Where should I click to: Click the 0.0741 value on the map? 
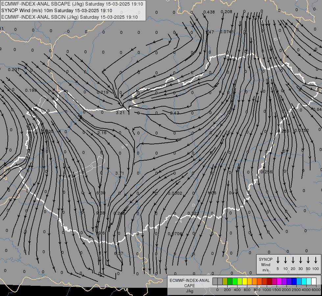[227, 32]
